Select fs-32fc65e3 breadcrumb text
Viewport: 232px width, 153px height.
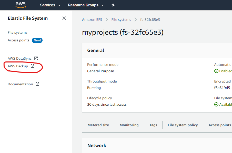pyautogui.click(x=150, y=20)
